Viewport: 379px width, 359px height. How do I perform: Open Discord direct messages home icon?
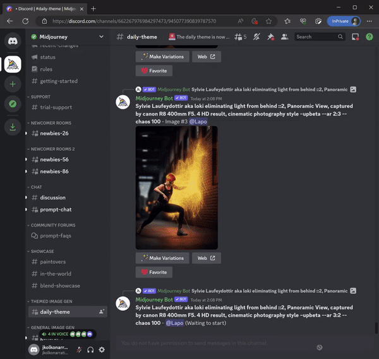pyautogui.click(x=13, y=41)
